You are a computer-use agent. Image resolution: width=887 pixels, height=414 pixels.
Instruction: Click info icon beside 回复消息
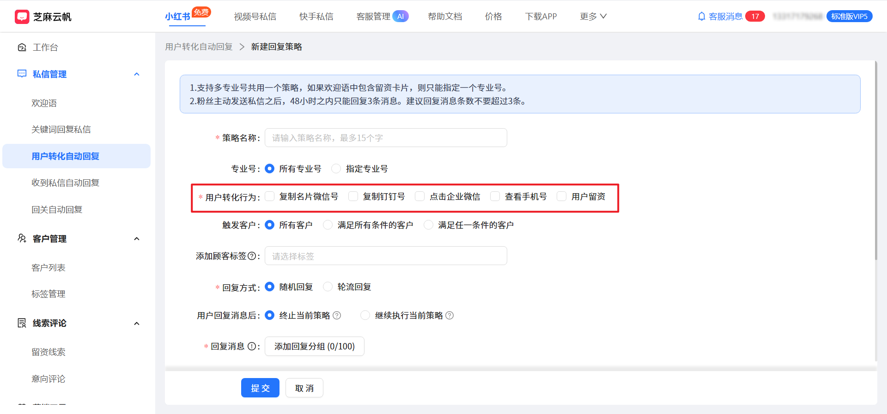(252, 346)
